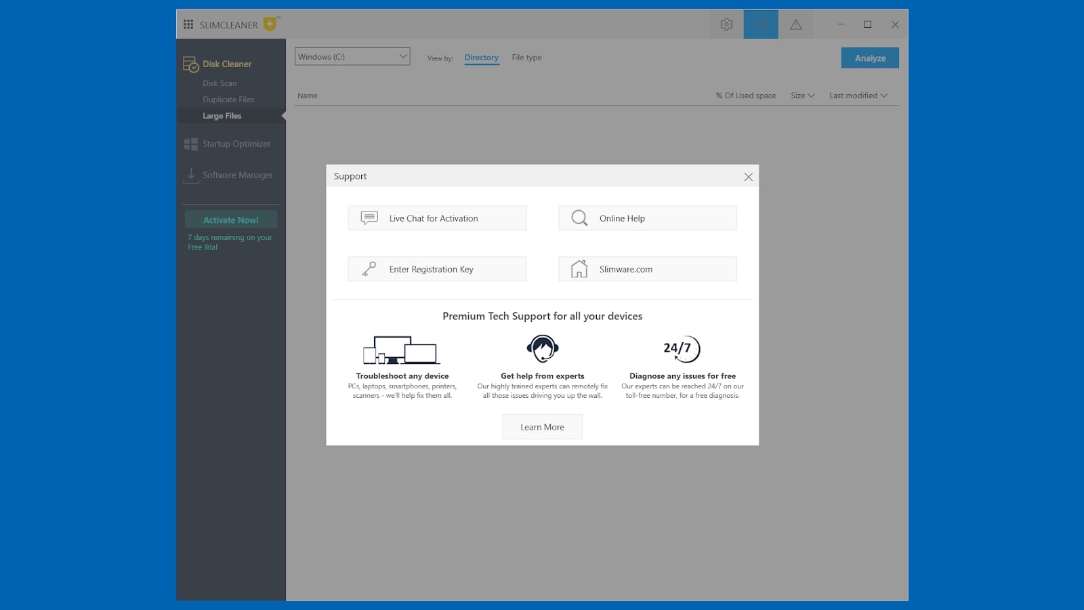Sort by Last modified column chevron
The image size is (1084, 610).
tap(883, 96)
